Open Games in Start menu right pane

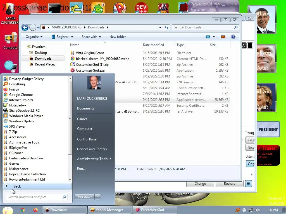(82, 119)
